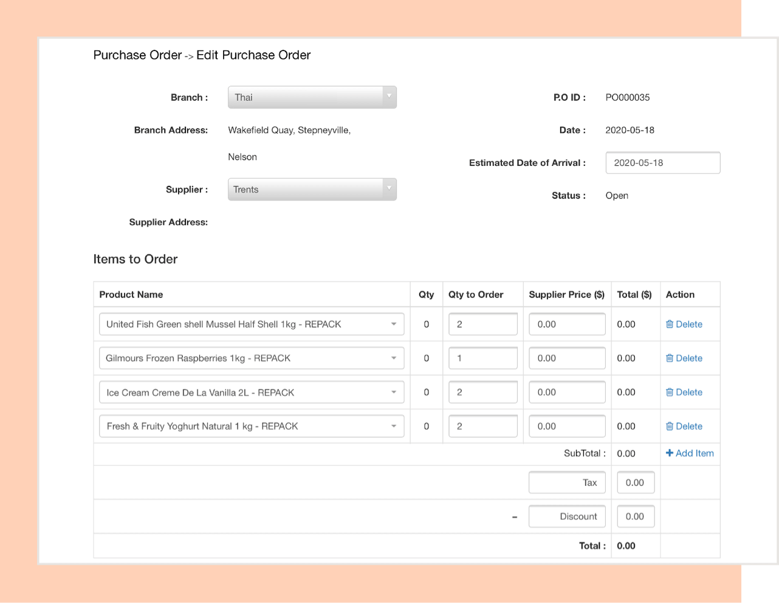Click the P.O ID value PO000035
Image resolution: width=779 pixels, height=603 pixels.
[x=628, y=97]
